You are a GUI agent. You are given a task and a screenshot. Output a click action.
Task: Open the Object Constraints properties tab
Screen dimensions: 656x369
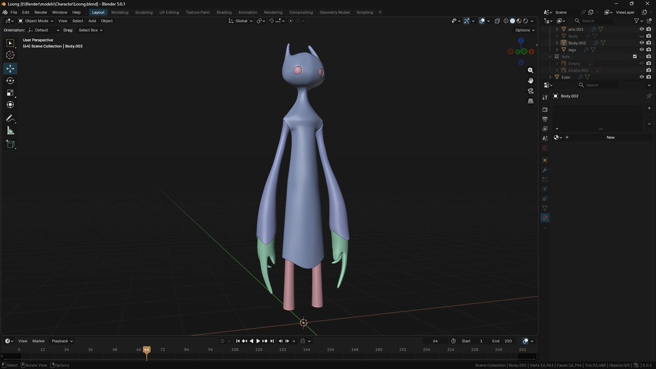[x=544, y=198]
